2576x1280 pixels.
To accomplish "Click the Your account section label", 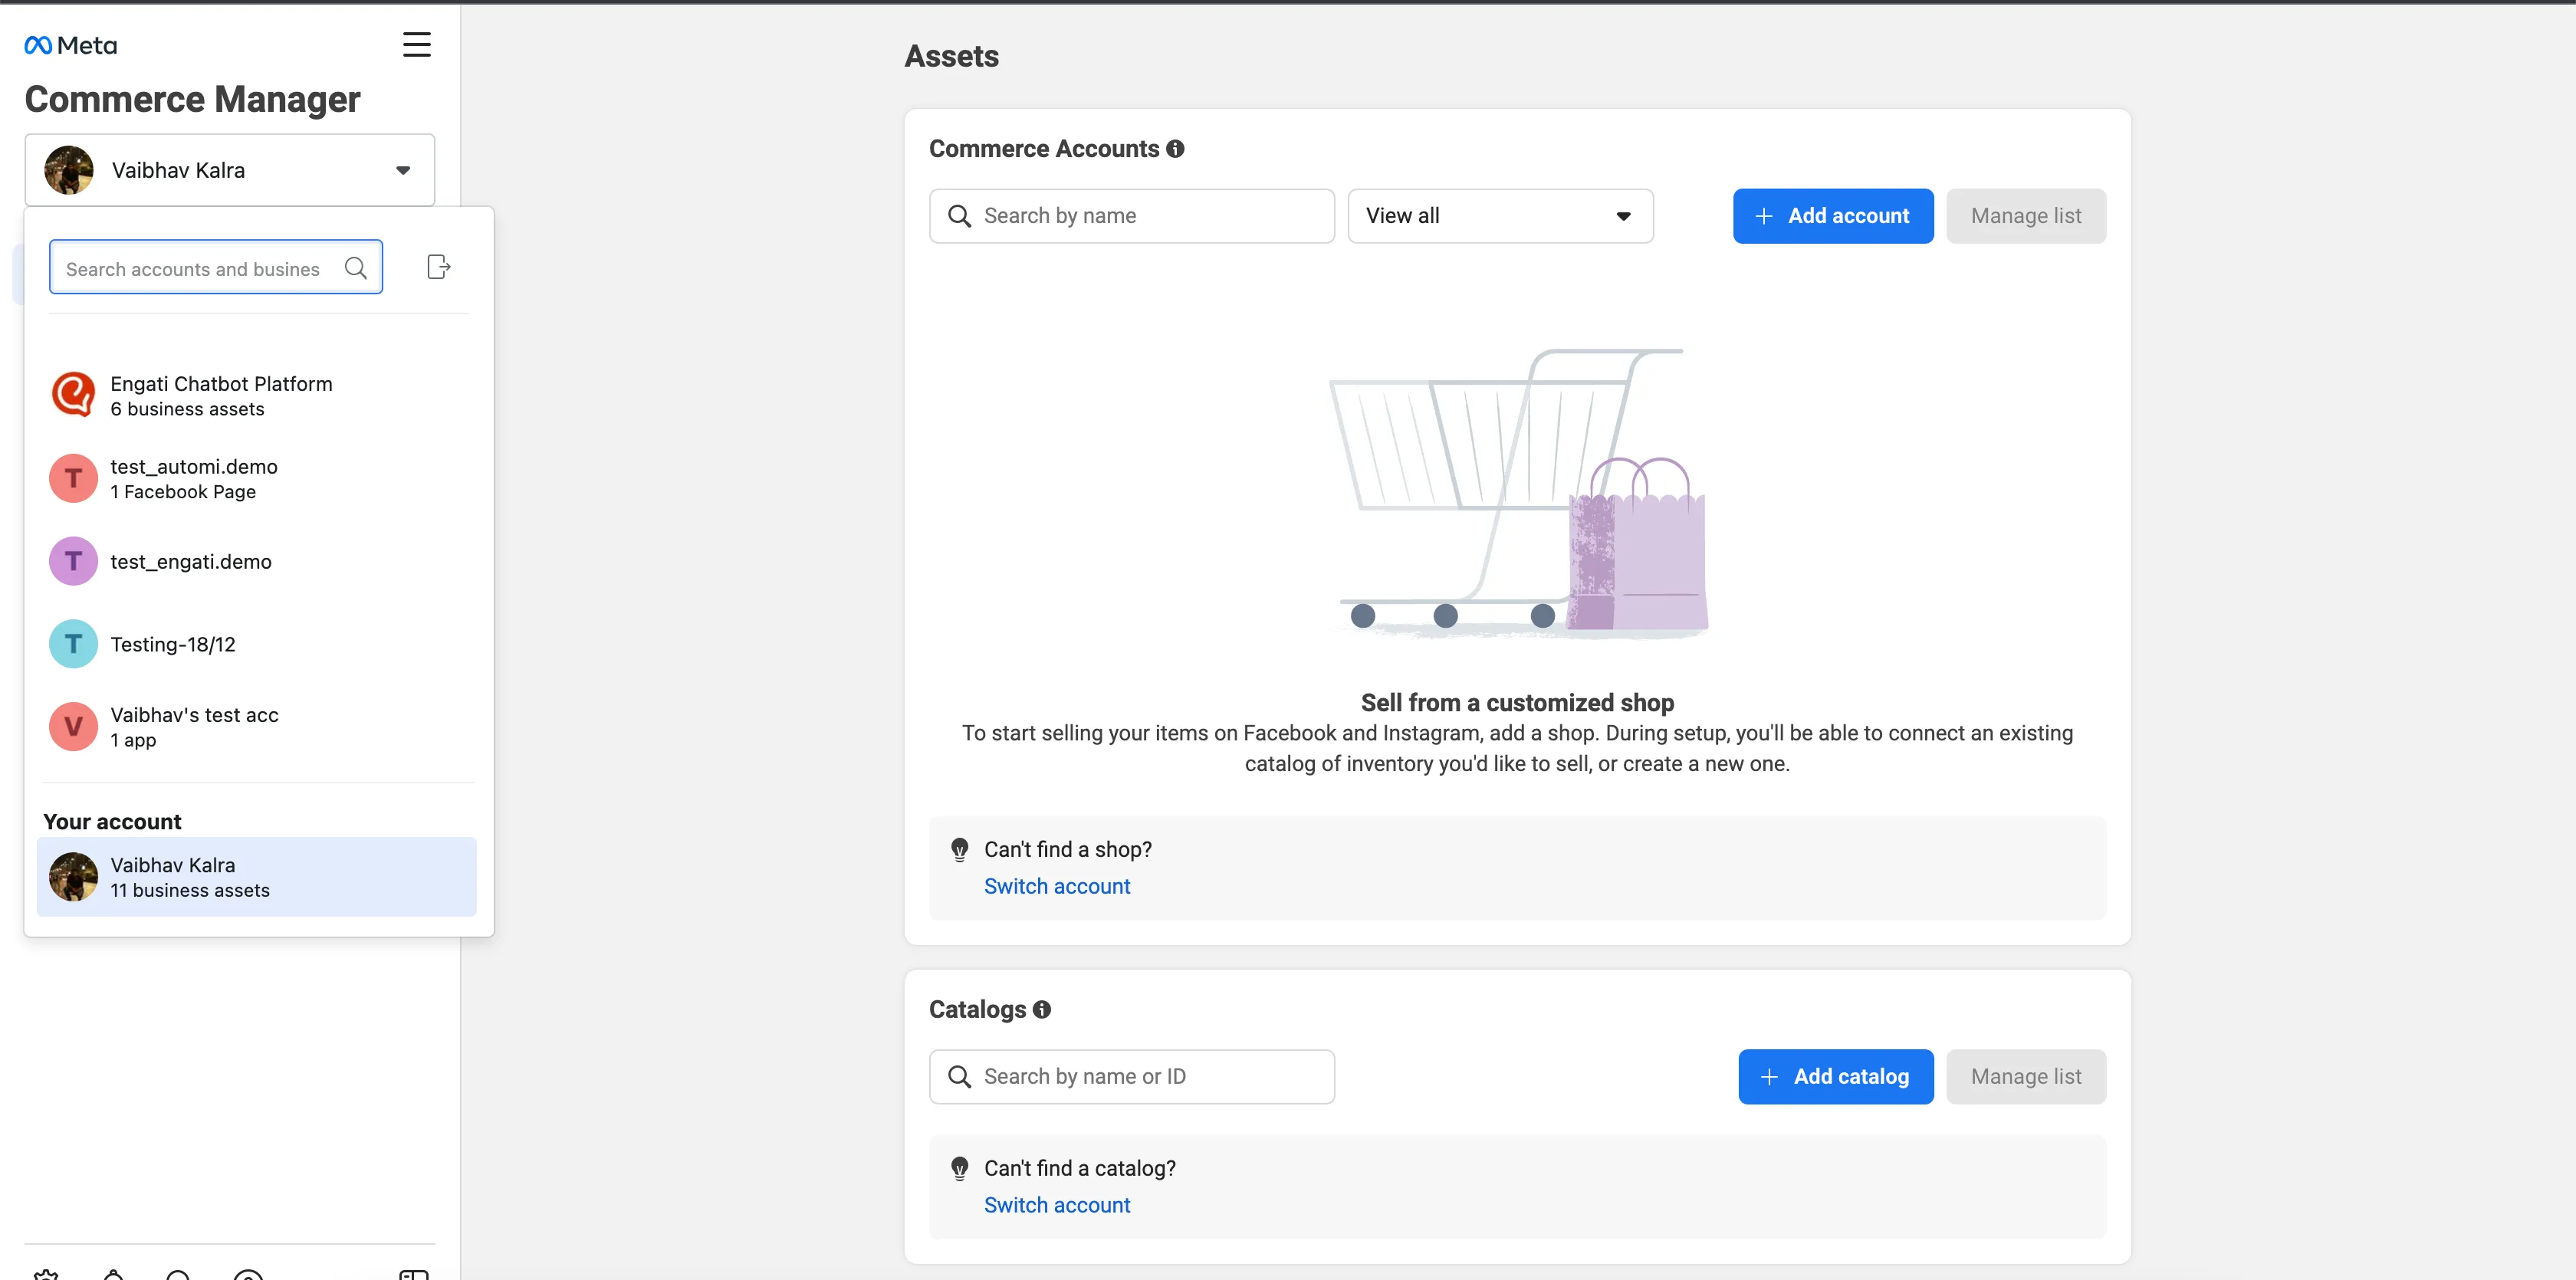I will point(112,822).
